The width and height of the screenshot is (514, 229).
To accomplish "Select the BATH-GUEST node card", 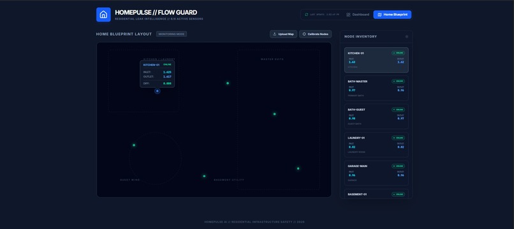I will pos(376,116).
